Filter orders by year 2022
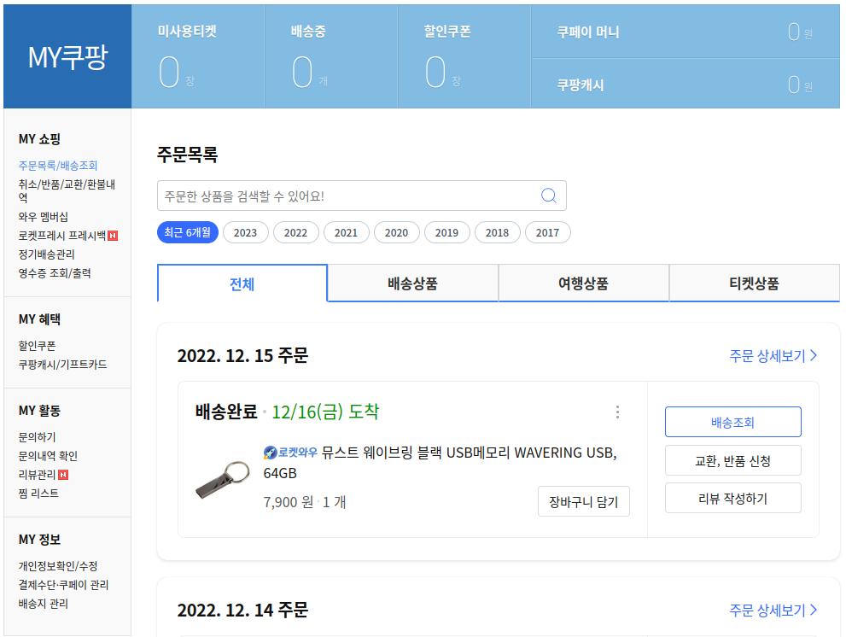Image resolution: width=846 pixels, height=637 pixels. (x=295, y=232)
